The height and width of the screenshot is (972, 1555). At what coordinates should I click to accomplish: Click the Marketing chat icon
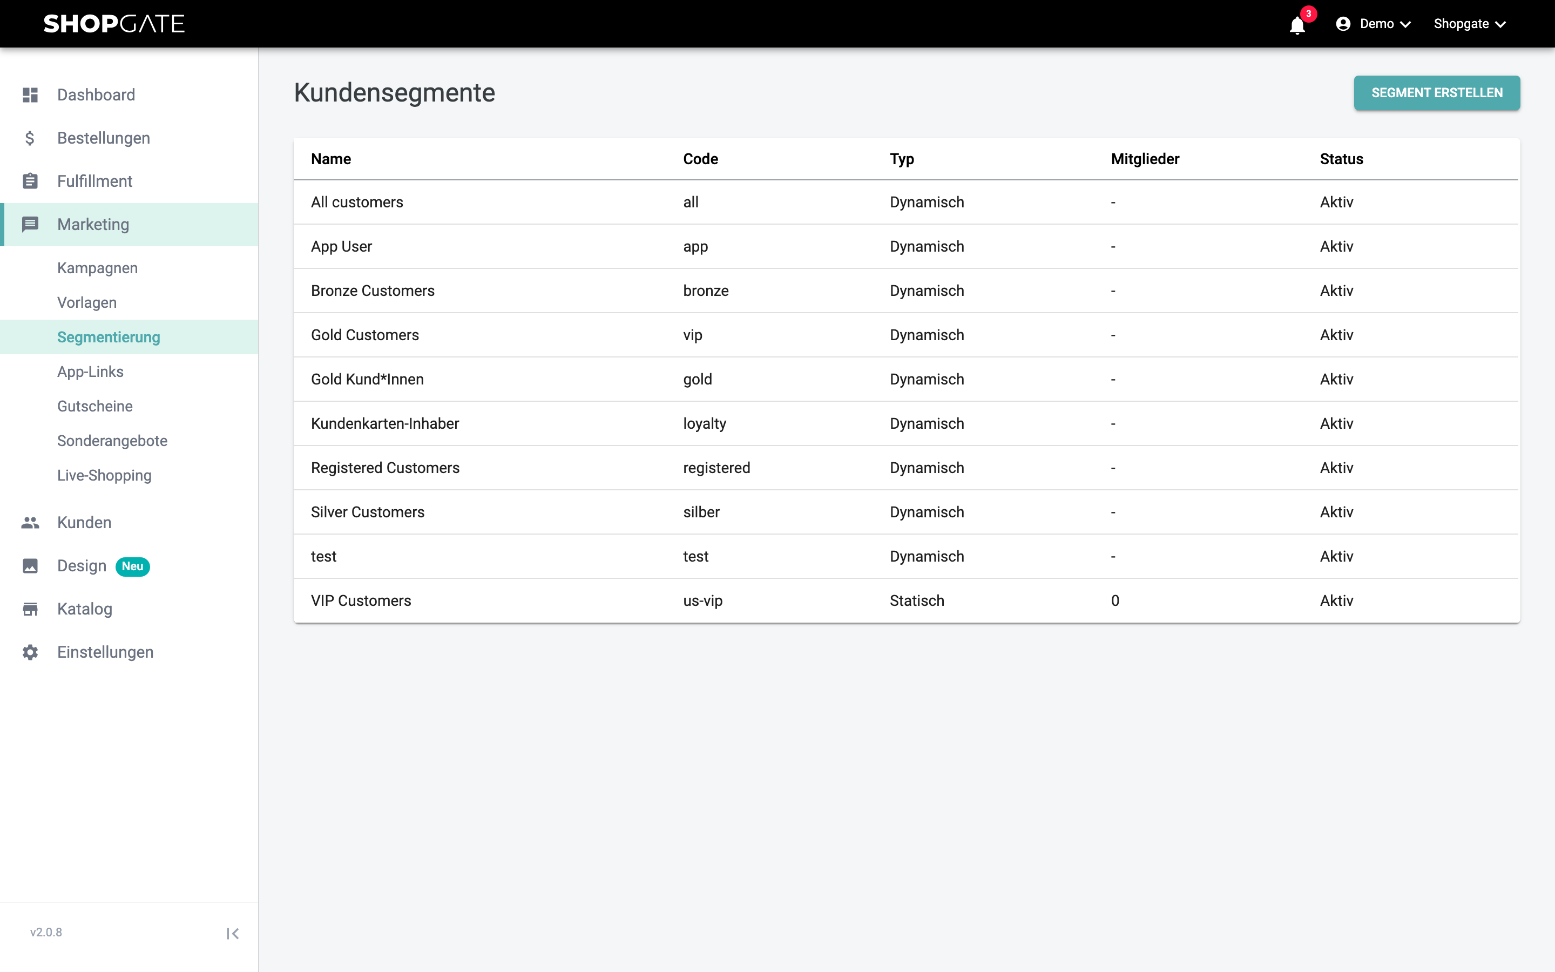30,224
